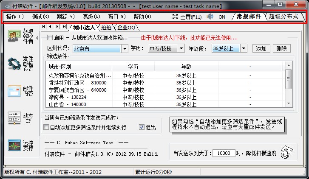
Task: Open the 跟踪(V) menu
Action: (x=66, y=17)
